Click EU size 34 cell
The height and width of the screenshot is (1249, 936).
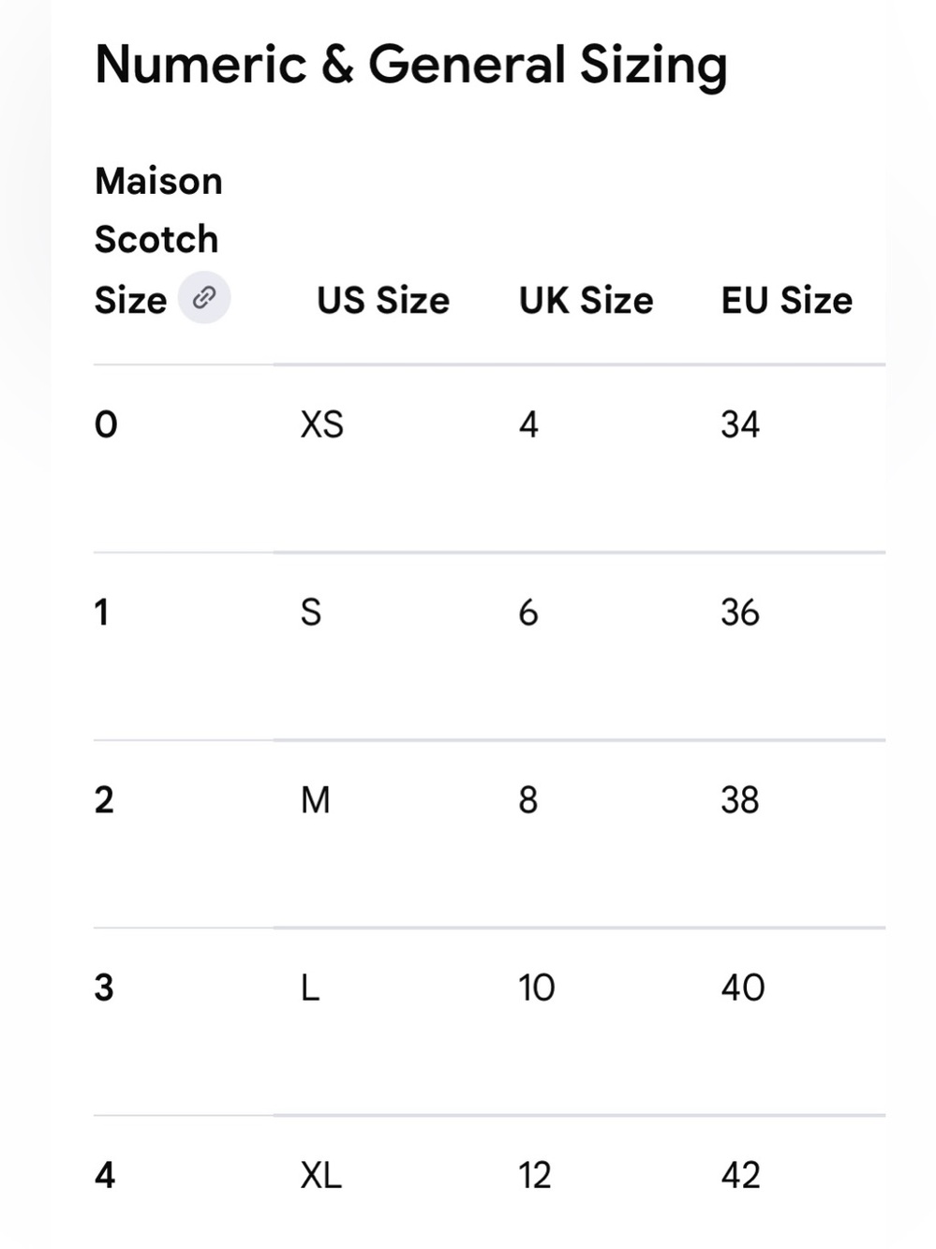click(x=740, y=425)
